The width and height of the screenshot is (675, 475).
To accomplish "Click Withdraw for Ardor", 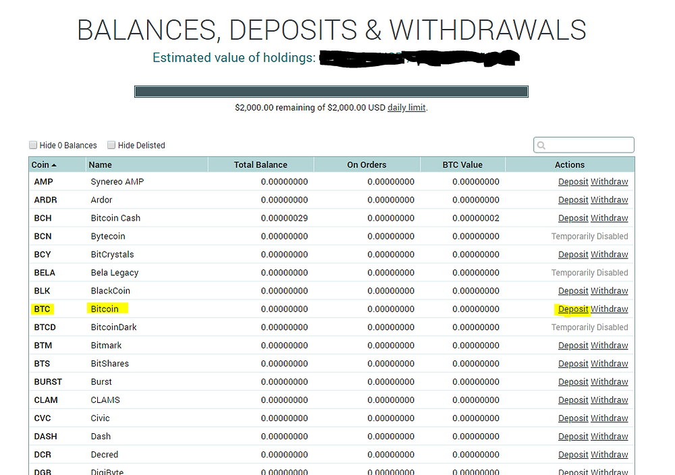I will pyautogui.click(x=609, y=200).
